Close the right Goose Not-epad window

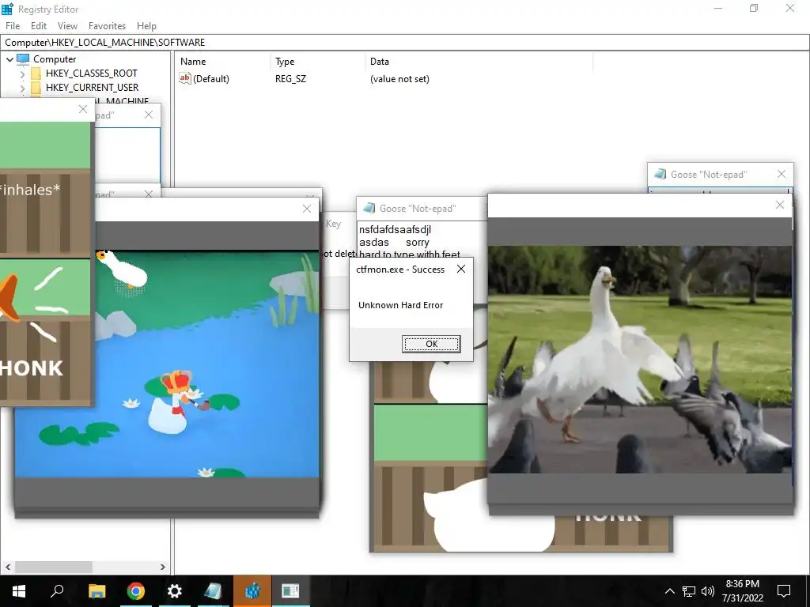click(781, 174)
